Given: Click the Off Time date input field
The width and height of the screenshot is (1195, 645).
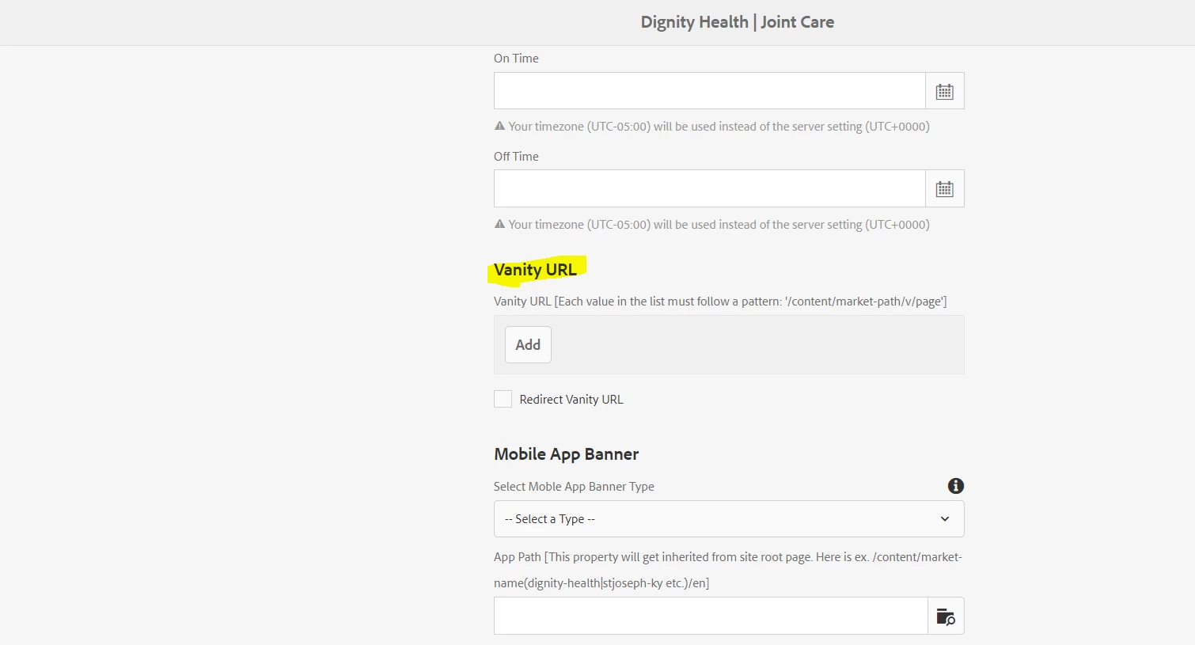Looking at the screenshot, I should pyautogui.click(x=710, y=189).
